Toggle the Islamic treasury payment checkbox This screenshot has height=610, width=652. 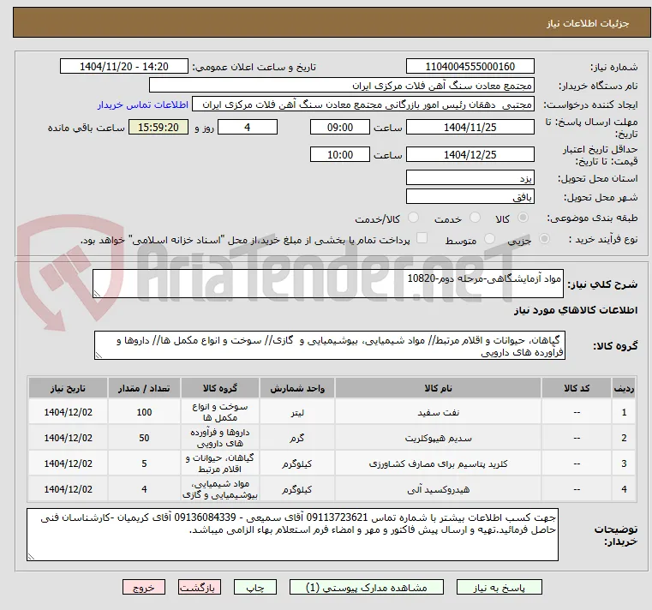pos(422,238)
